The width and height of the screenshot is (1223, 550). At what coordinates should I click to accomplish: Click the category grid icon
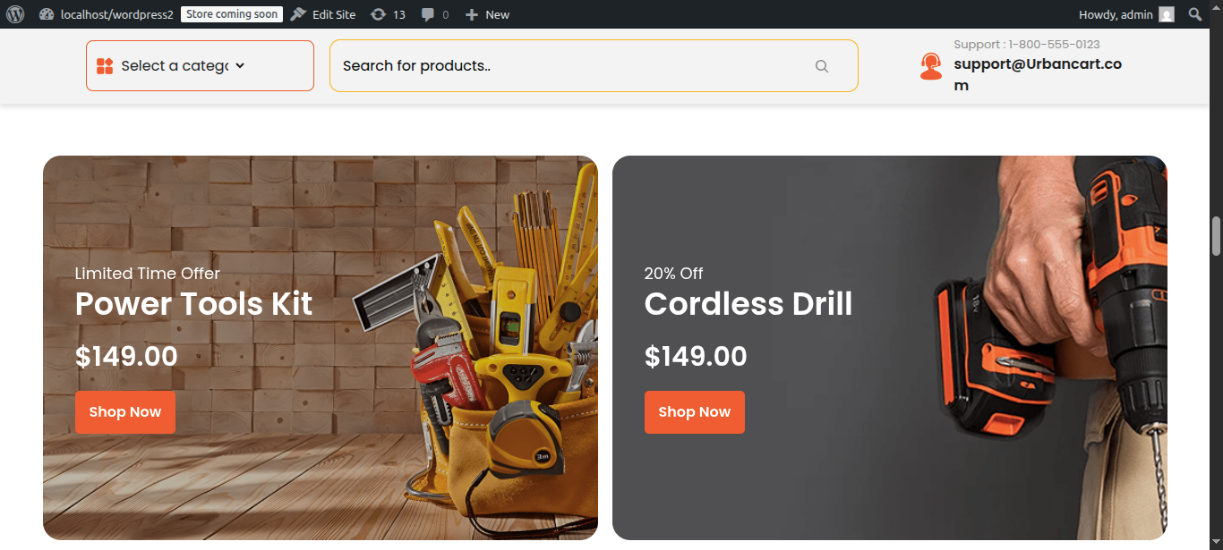(x=105, y=66)
